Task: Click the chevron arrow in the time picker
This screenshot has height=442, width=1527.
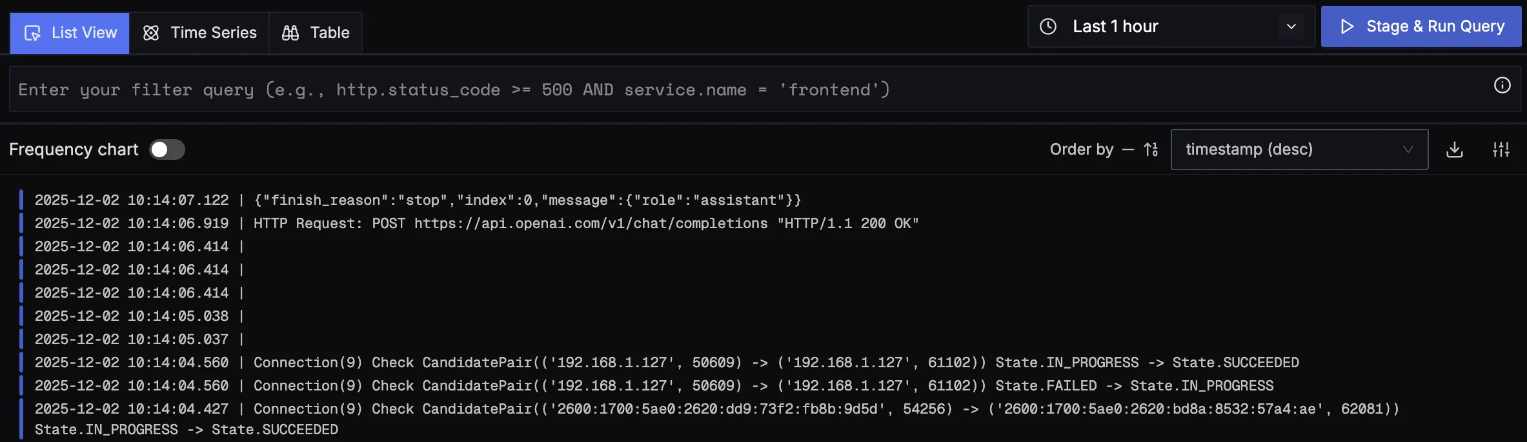Action: click(x=1291, y=26)
